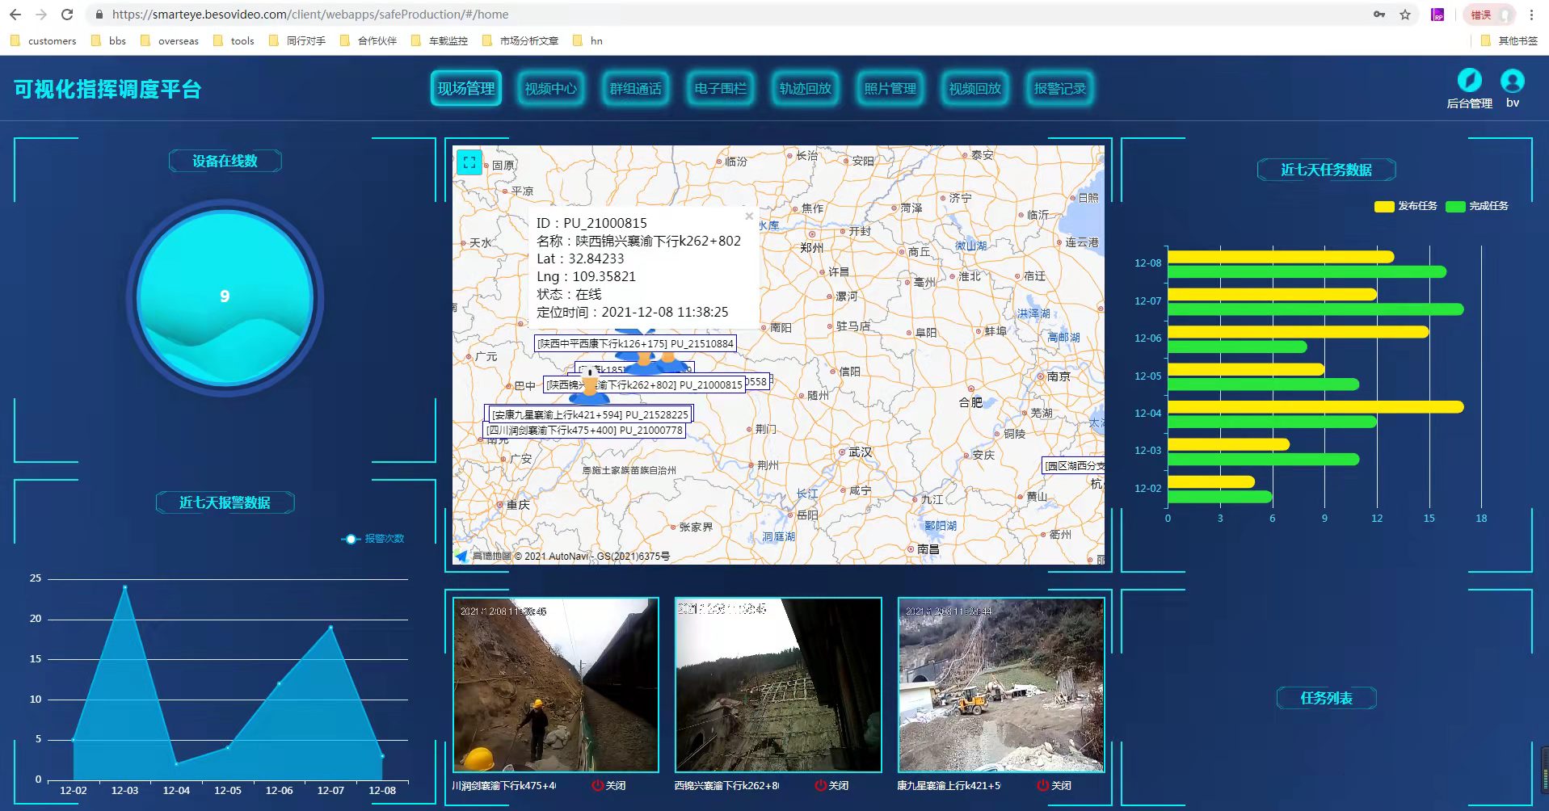Screen dimensions: 1549x811
Task: Click the browser reload page icon
Action: pyautogui.click(x=67, y=15)
